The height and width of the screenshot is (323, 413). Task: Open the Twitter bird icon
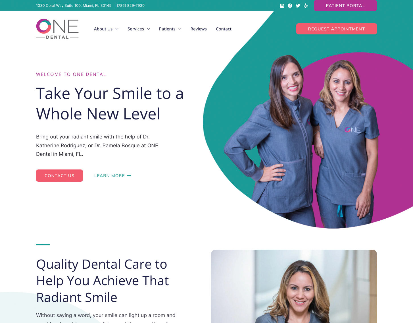point(298,6)
